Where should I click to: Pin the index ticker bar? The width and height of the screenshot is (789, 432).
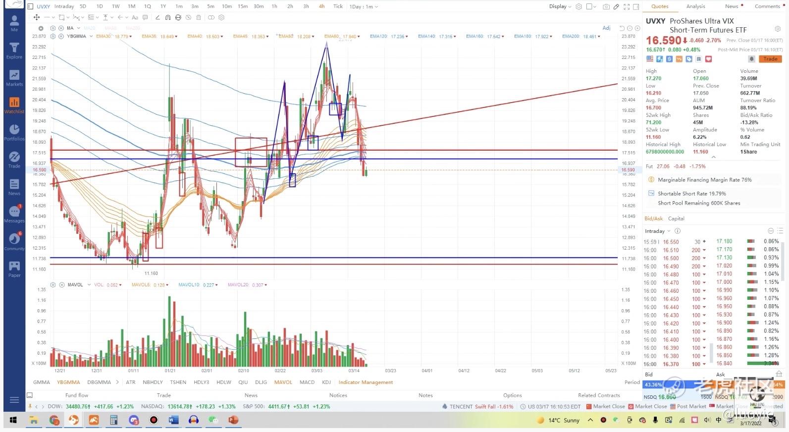[x=30, y=406]
